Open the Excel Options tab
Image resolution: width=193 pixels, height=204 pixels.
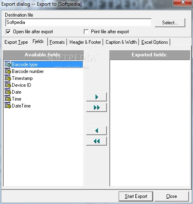[155, 42]
